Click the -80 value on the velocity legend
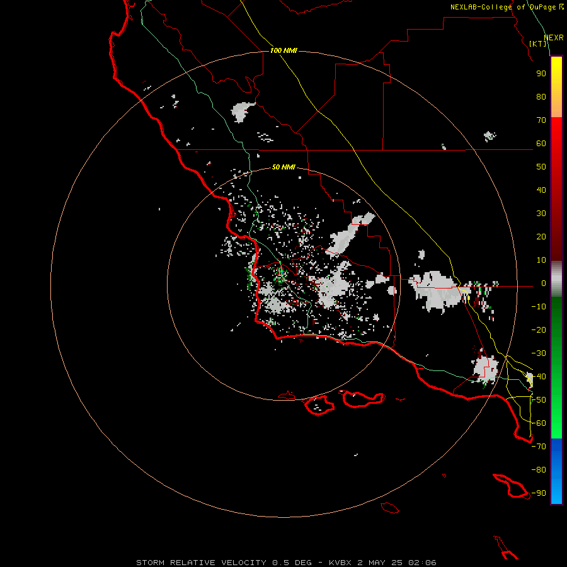This screenshot has width=567, height=567. [x=539, y=469]
